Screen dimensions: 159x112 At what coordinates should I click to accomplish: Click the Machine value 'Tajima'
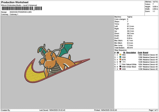(x=130, y=17)
